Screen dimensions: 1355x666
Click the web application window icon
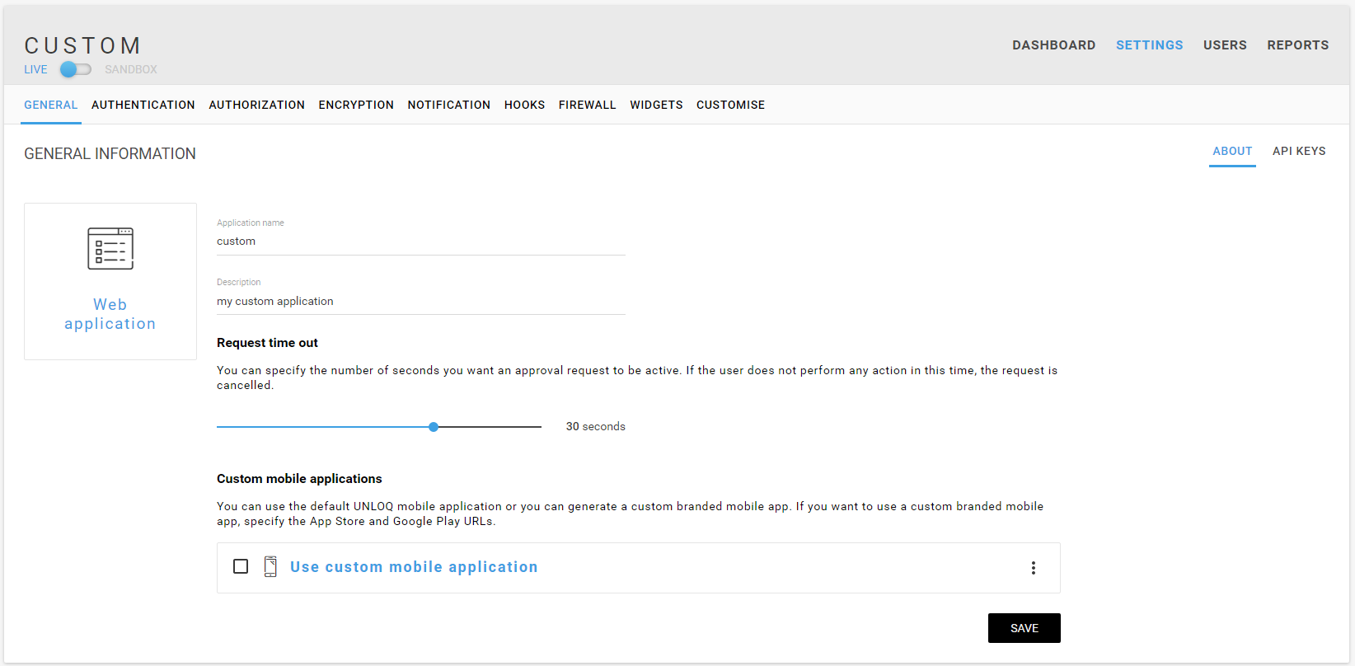[110, 248]
